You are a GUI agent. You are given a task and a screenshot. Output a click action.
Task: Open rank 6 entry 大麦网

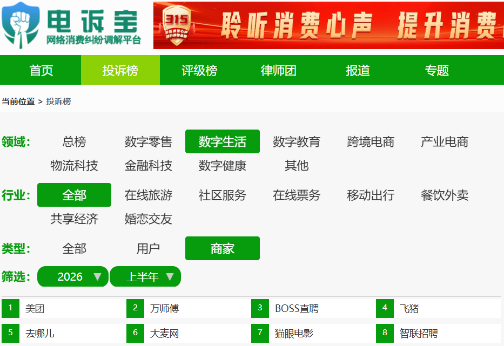pos(165,333)
